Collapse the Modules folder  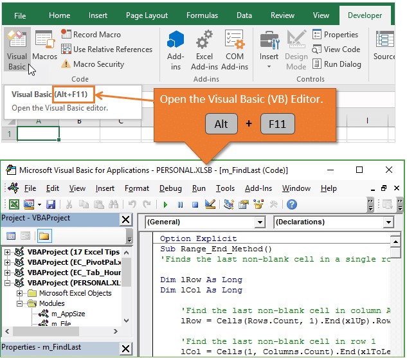[19, 303]
